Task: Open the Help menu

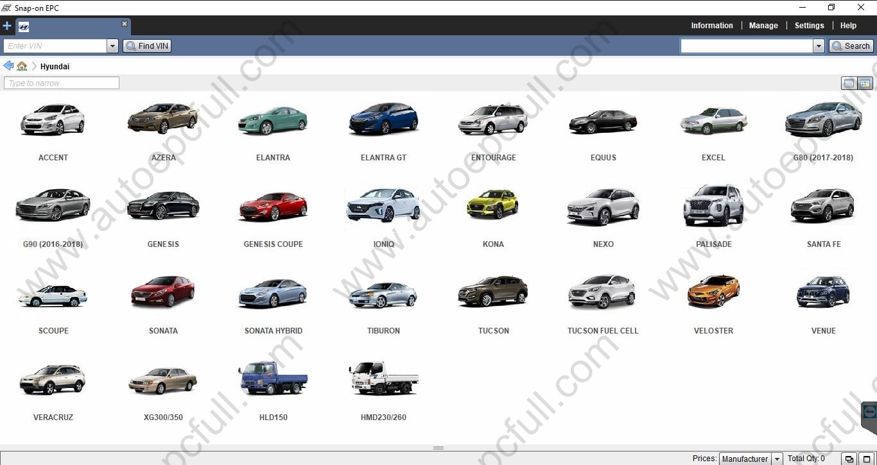Action: coord(848,26)
